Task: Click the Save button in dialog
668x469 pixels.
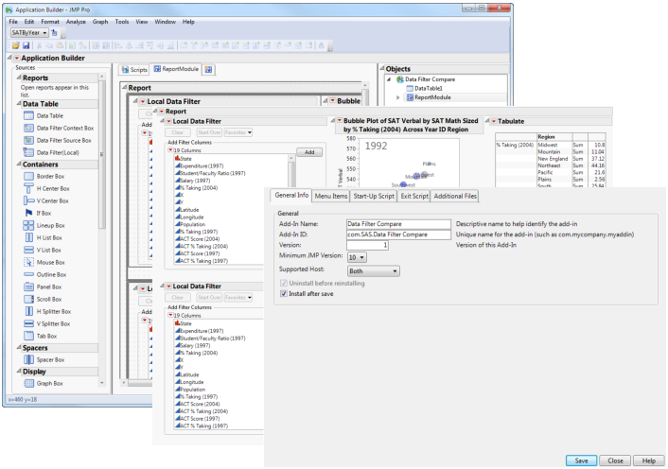Action: (x=581, y=460)
